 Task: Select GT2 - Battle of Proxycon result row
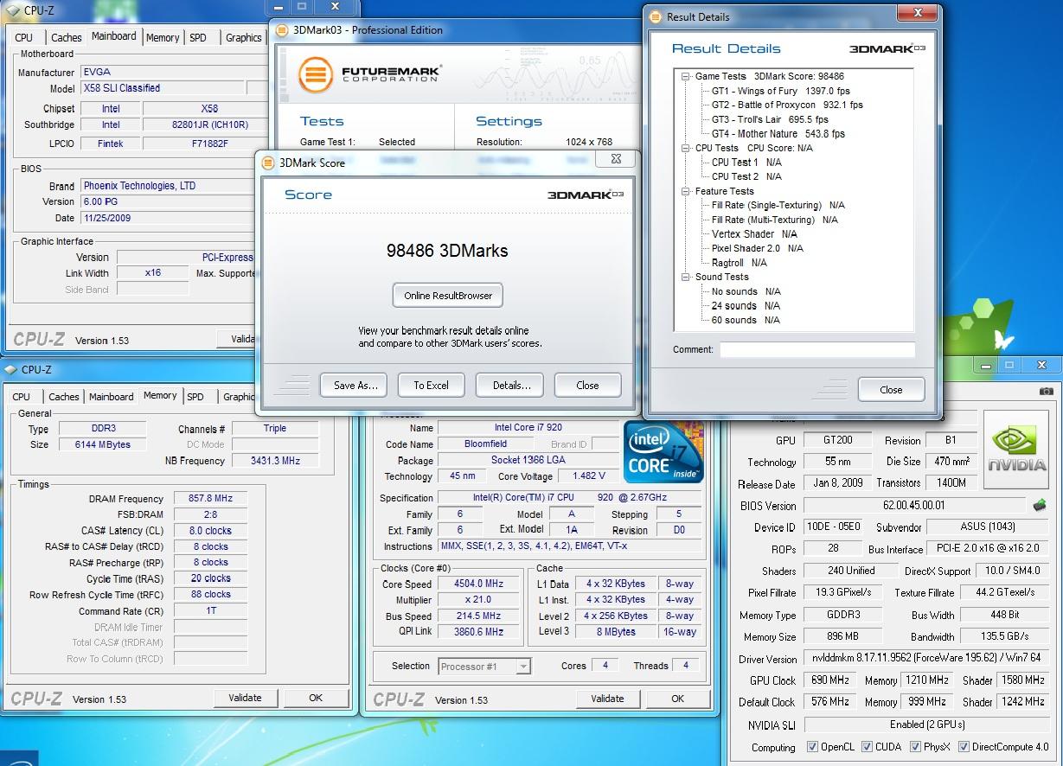787,105
